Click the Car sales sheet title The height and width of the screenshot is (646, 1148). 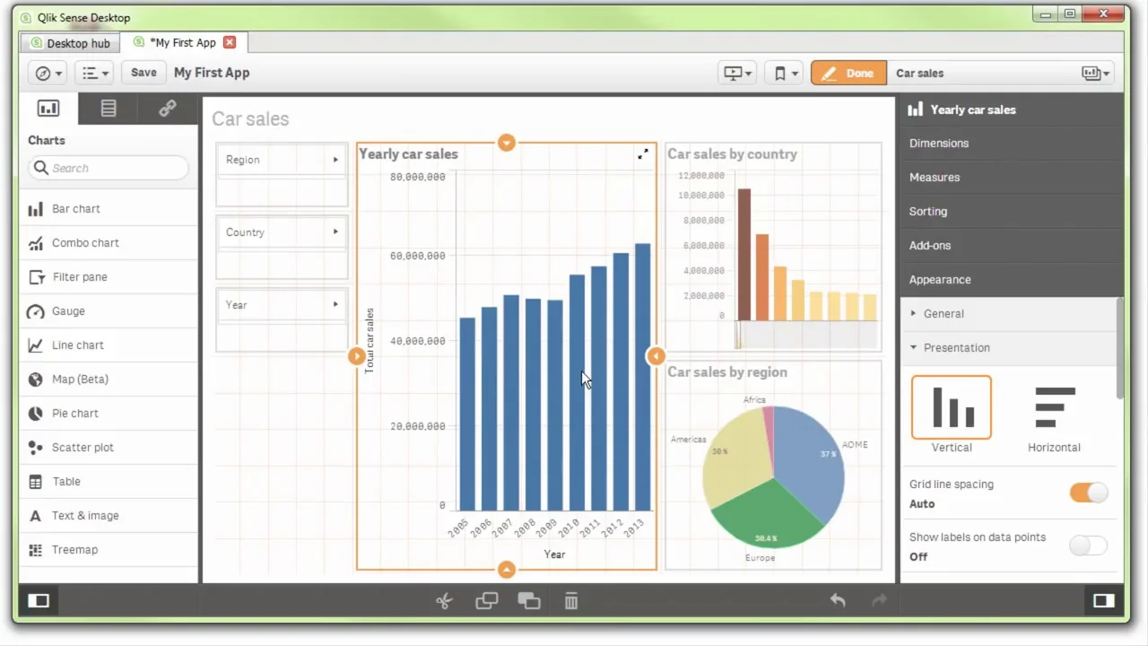point(250,118)
